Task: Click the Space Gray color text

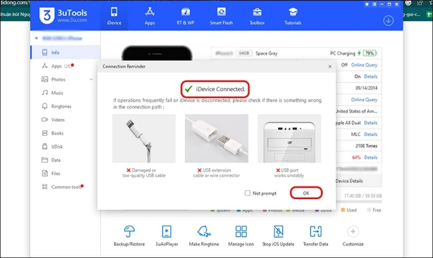Action: pos(267,53)
